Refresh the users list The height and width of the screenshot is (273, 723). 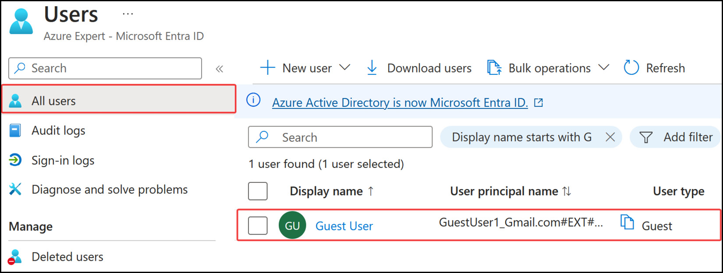(x=665, y=68)
